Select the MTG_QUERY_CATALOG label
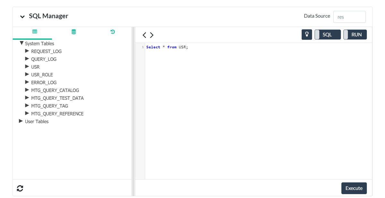Image resolution: width=385 pixels, height=198 pixels. (x=55, y=90)
